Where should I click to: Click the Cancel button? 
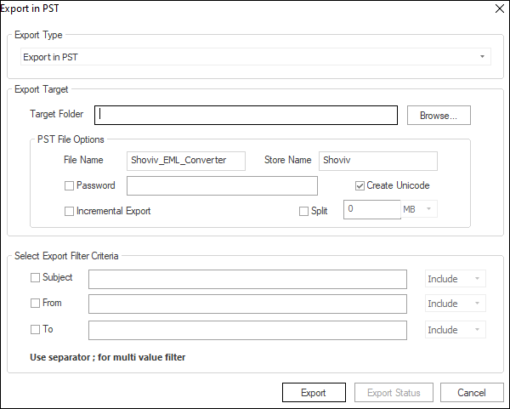(472, 392)
